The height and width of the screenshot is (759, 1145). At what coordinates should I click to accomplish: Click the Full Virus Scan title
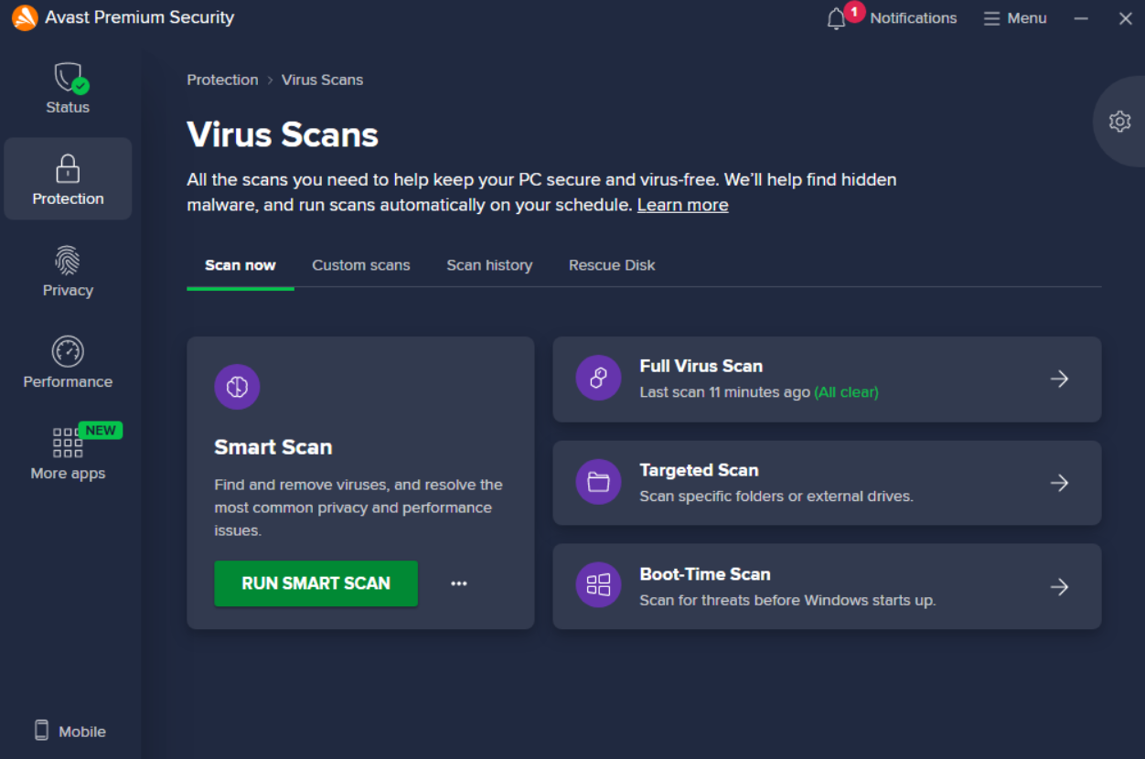point(701,366)
